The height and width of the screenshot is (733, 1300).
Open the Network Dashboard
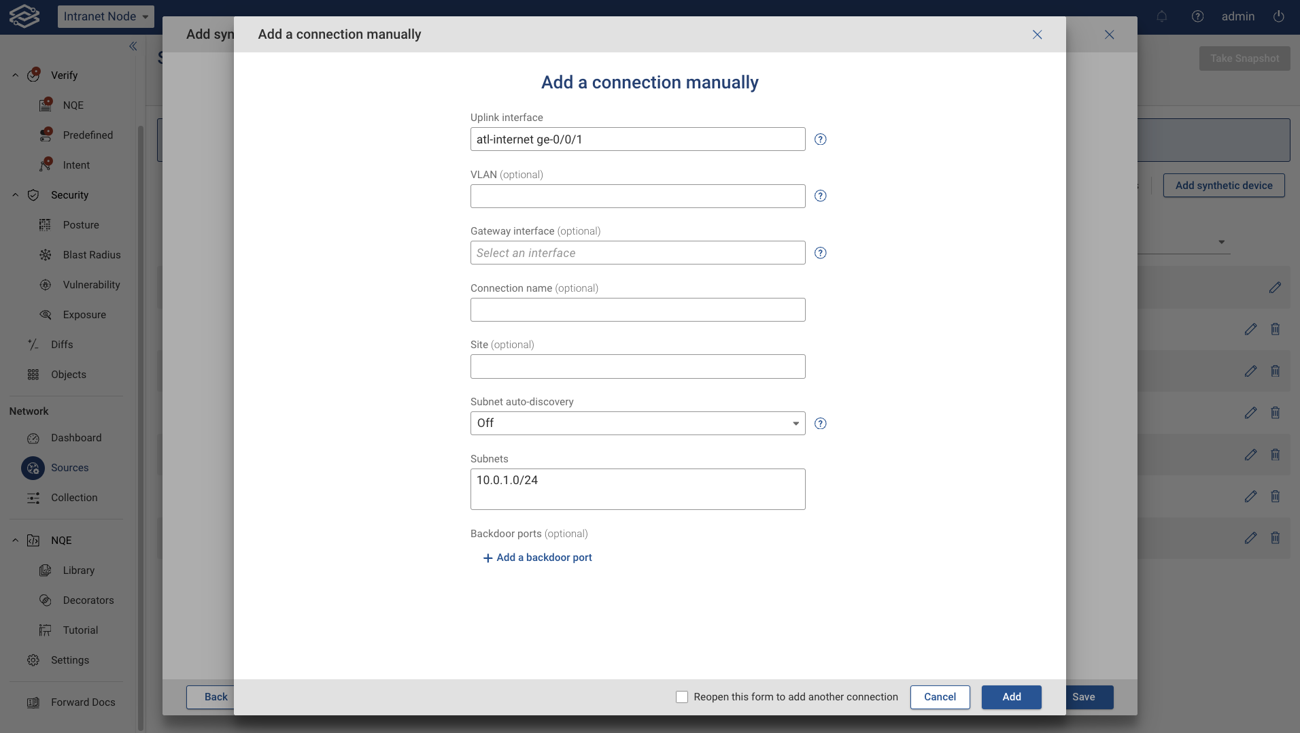(x=77, y=437)
